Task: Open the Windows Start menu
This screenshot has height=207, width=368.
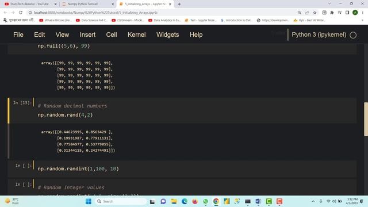Action: click(88, 201)
